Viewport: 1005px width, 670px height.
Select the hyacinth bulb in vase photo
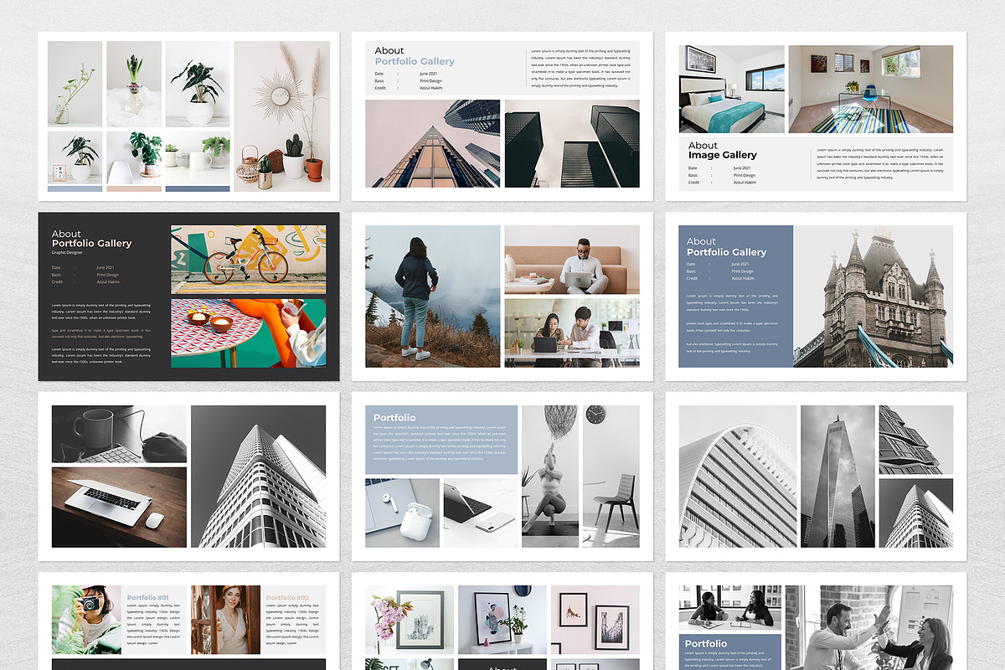click(134, 84)
